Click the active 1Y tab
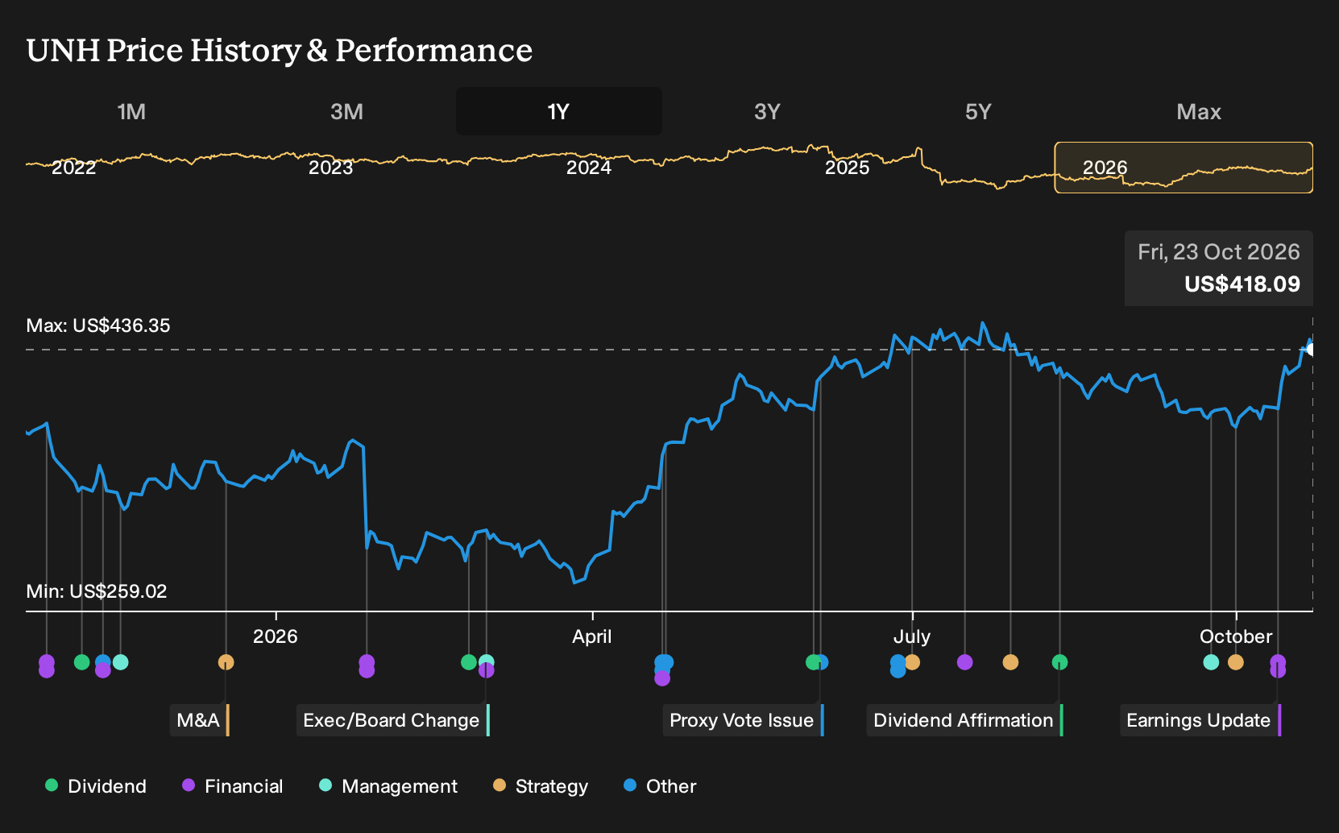 point(558,111)
